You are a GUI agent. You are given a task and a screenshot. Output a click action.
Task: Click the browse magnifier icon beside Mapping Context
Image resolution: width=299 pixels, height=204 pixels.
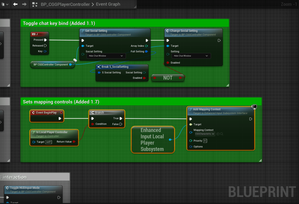[x=222, y=134]
